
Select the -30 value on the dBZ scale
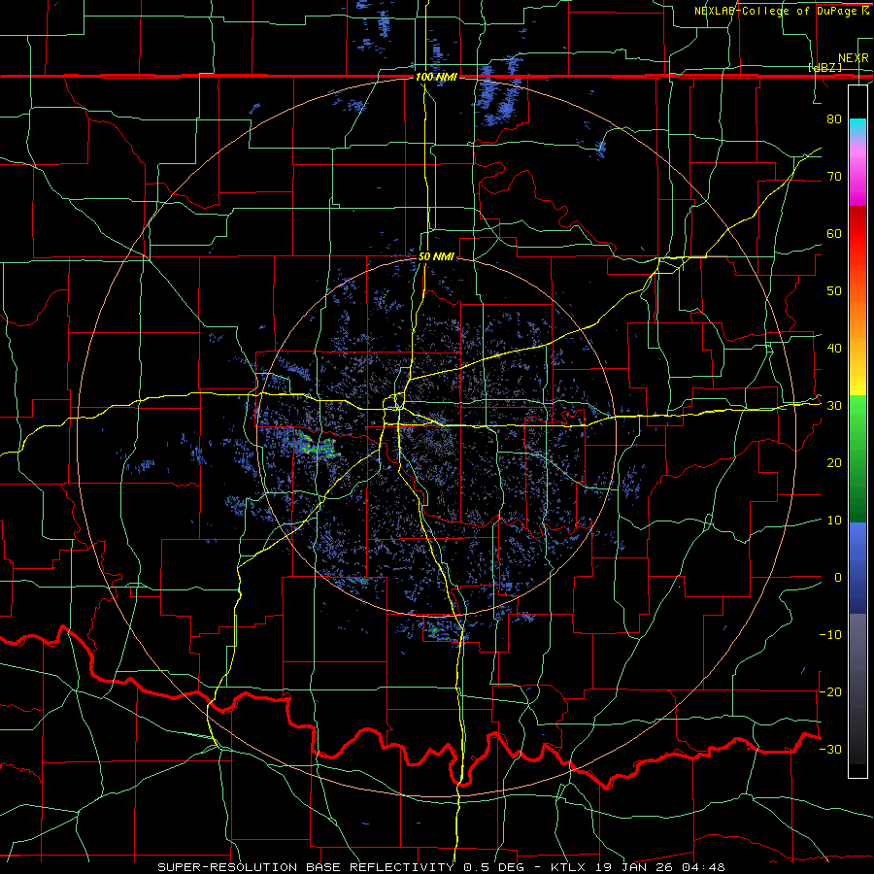pyautogui.click(x=830, y=749)
